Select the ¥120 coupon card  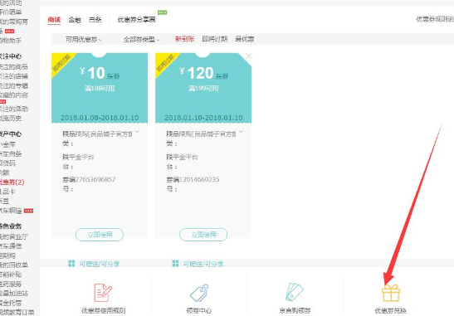[203, 145]
